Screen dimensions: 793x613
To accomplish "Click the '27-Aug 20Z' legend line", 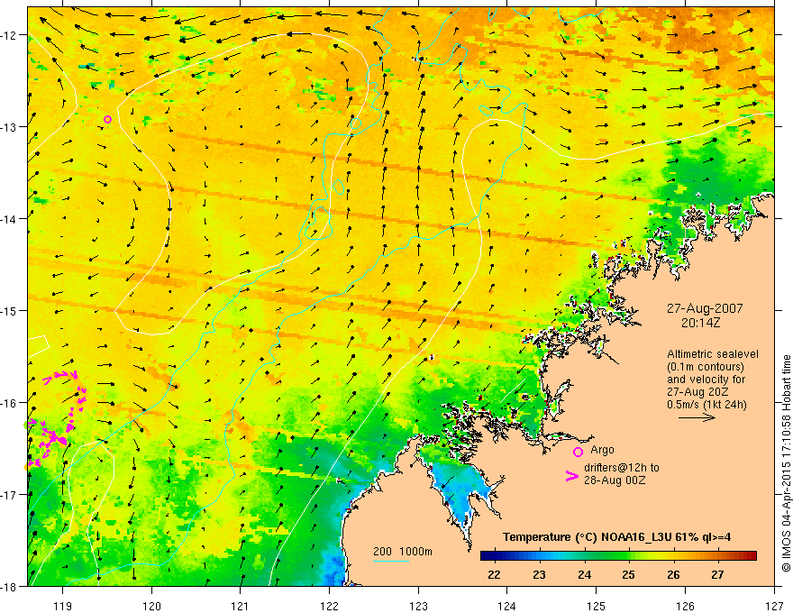I will pyautogui.click(x=696, y=392).
